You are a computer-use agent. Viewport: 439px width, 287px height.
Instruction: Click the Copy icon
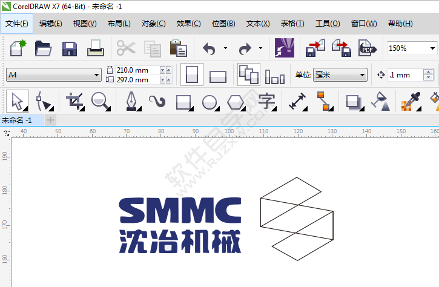pyautogui.click(x=153, y=48)
